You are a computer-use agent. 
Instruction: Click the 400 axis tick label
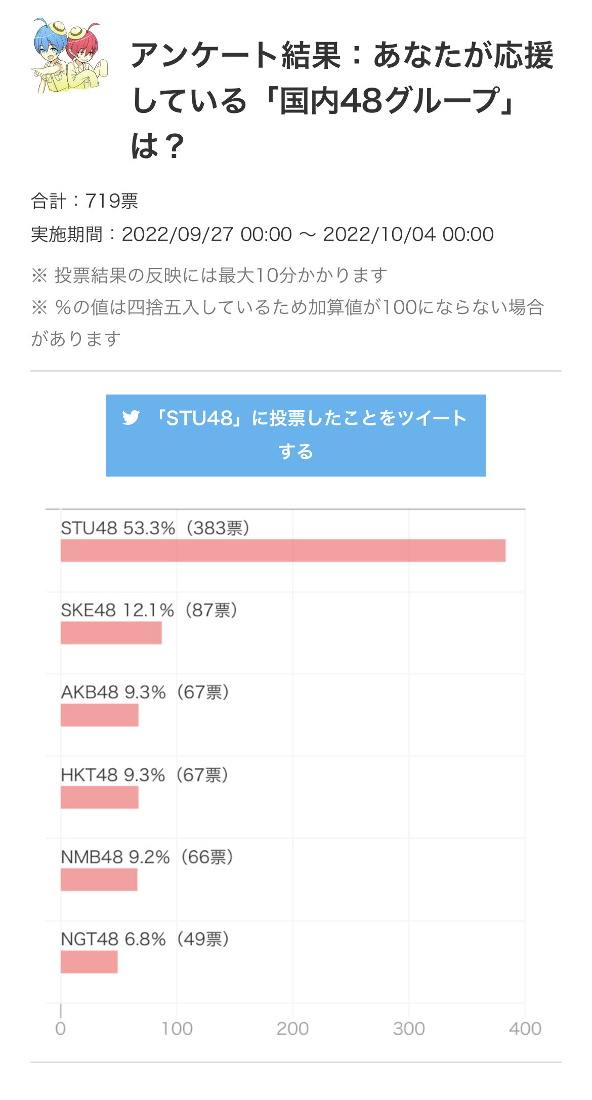525,1029
